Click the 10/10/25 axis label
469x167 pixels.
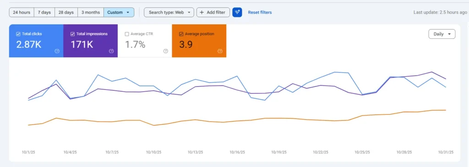[x=154, y=152]
